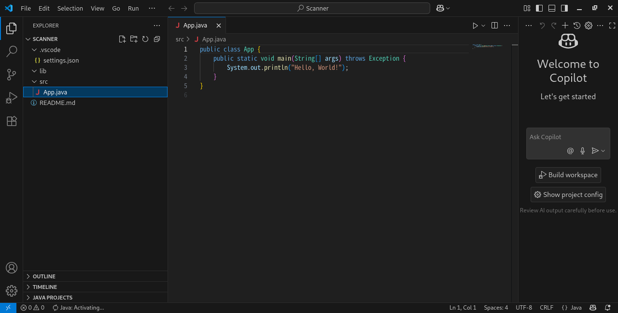Open the View menu

coord(97,8)
